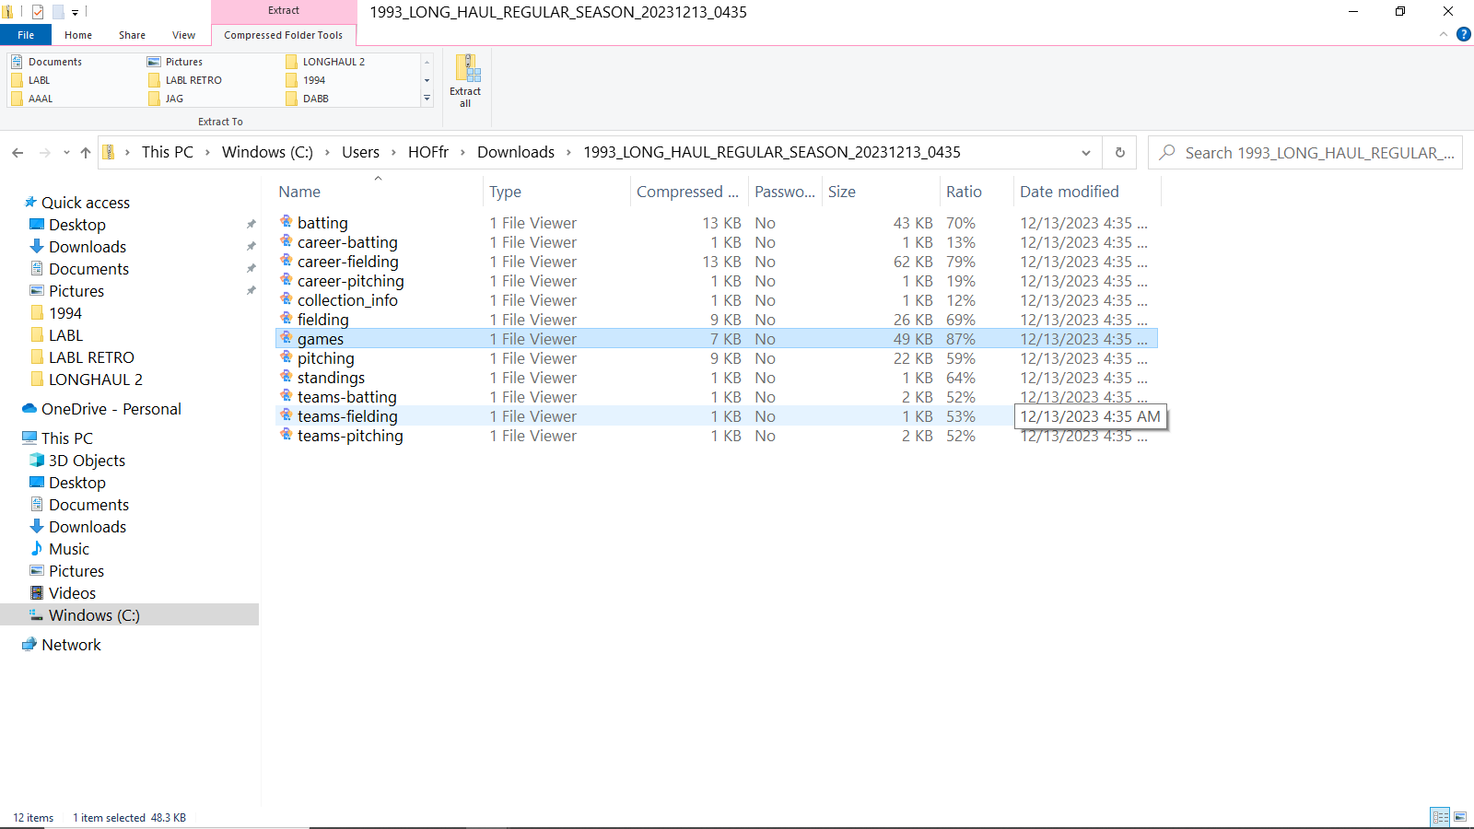Go back with the left arrow
This screenshot has width=1474, height=829.
point(18,153)
